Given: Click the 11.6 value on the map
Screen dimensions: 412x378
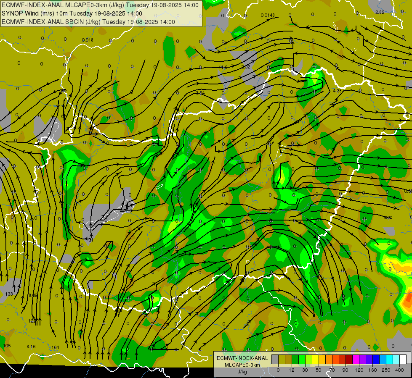Looking at the screenshot, I should 223,68.
